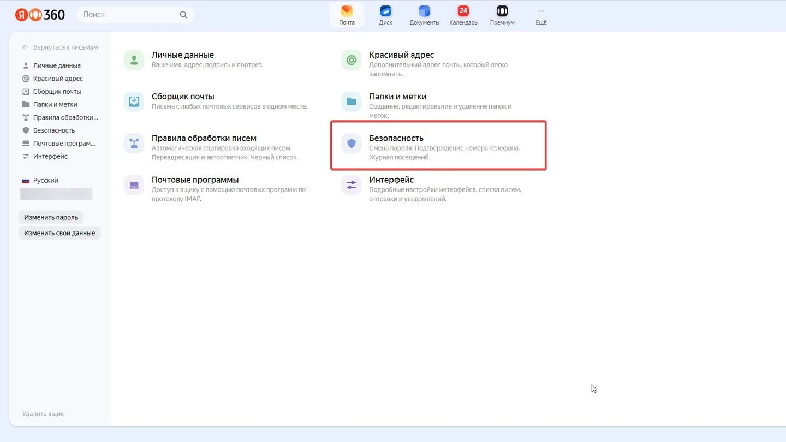Open Сборщик почты settings tile icon
Image resolution: width=786 pixels, height=442 pixels.
(134, 101)
